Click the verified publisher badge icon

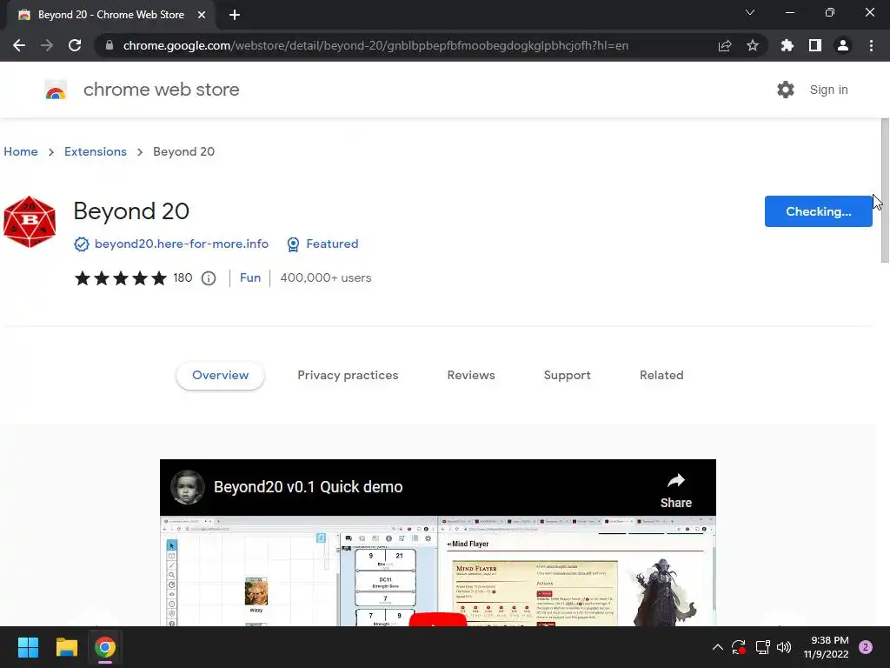click(x=82, y=244)
